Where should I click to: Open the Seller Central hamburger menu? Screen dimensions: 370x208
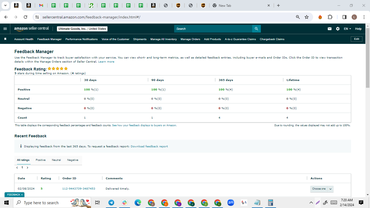coord(5,29)
